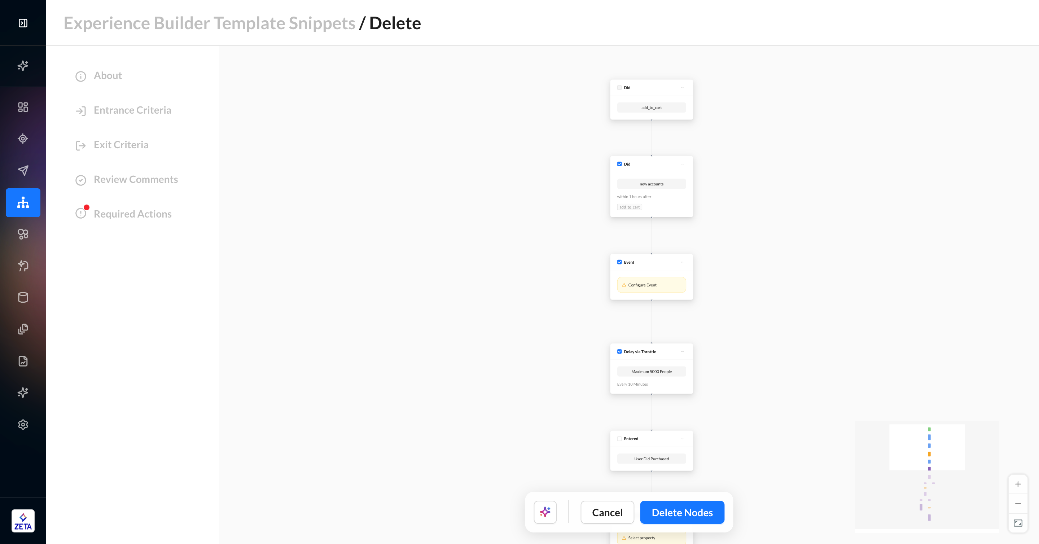Go to Required Actions section
The image size is (1039, 544).
(x=132, y=214)
